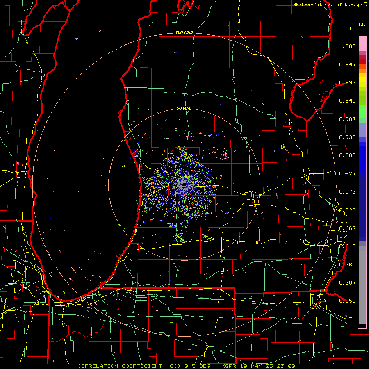Click the 0.467 scale value
369x369 pixels.
tap(347, 228)
